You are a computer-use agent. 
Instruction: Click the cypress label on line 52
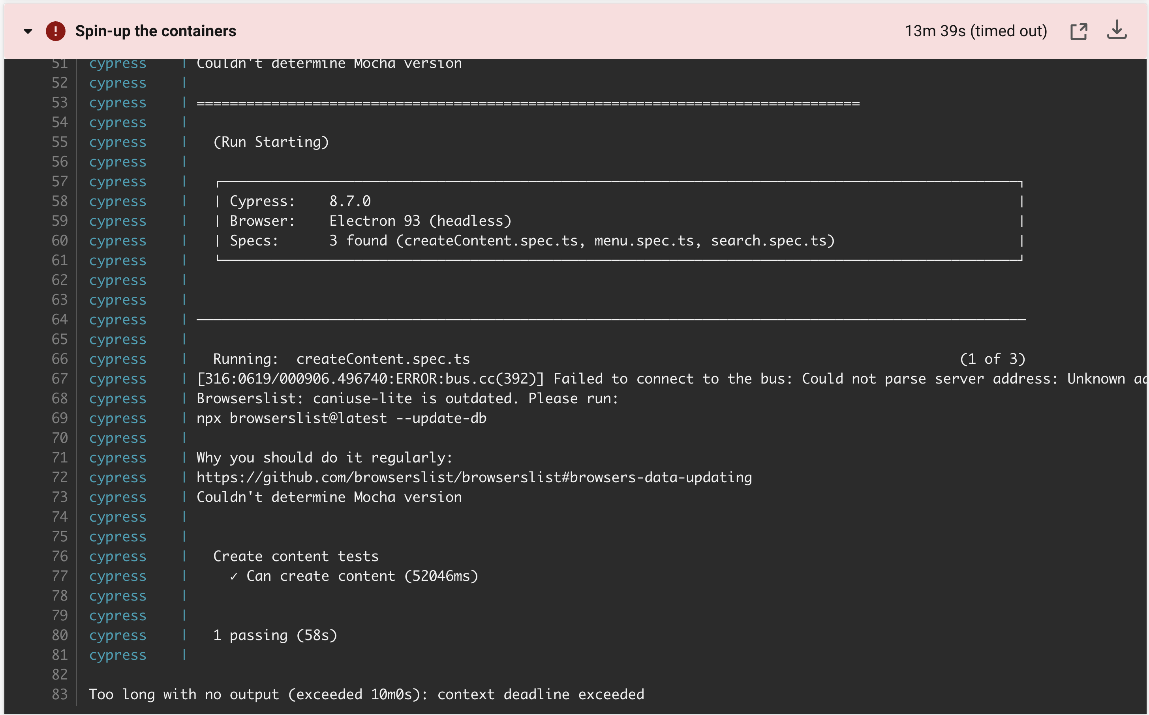[x=117, y=83]
